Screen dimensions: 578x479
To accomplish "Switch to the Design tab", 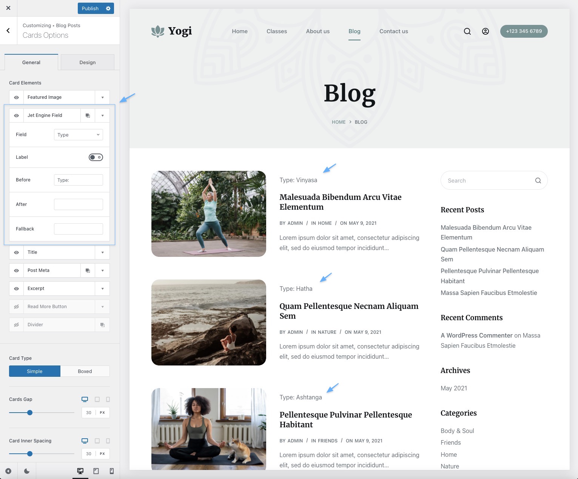I will [87, 62].
